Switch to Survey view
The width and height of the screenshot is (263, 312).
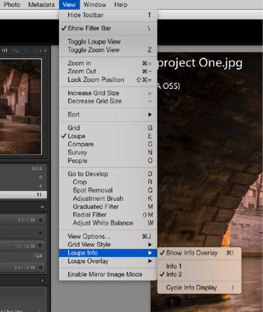(x=108, y=152)
